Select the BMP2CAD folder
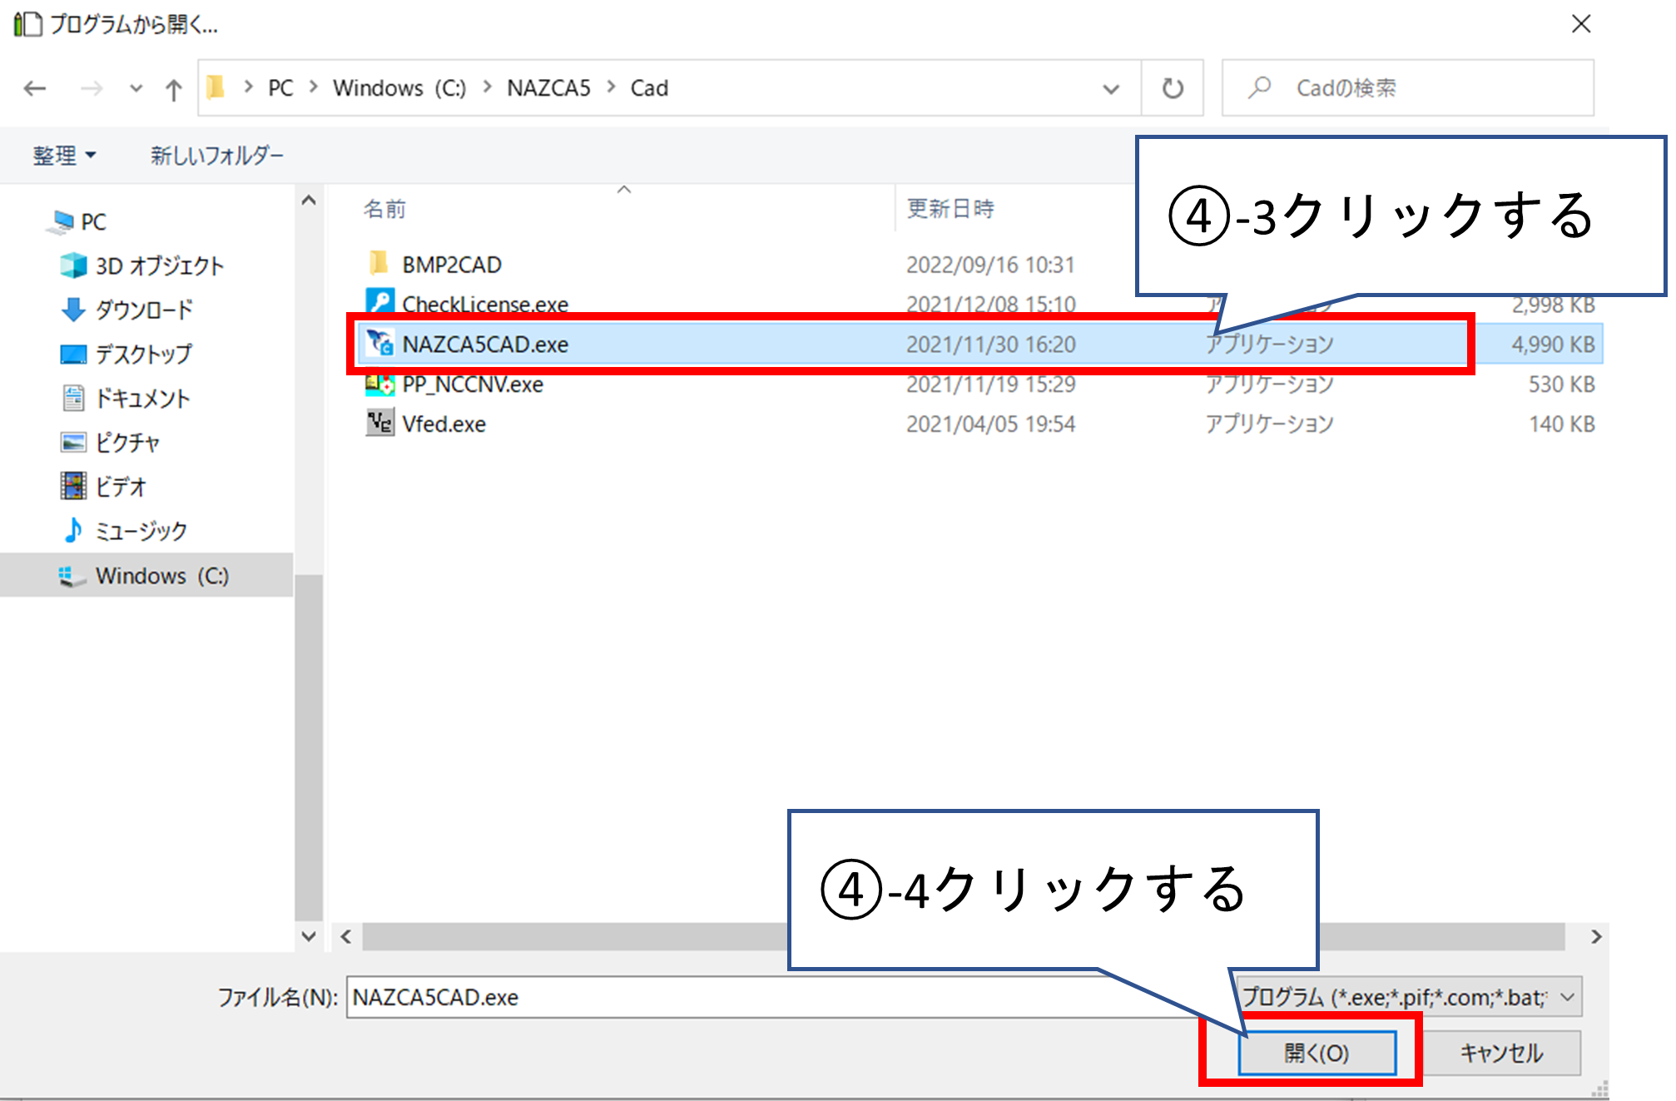 (x=452, y=265)
